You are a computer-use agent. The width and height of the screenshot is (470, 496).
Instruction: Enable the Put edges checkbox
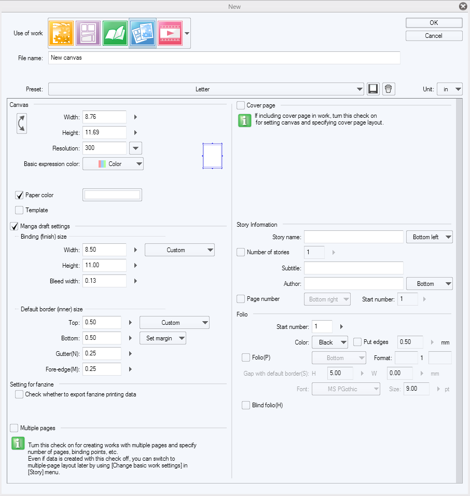point(357,342)
